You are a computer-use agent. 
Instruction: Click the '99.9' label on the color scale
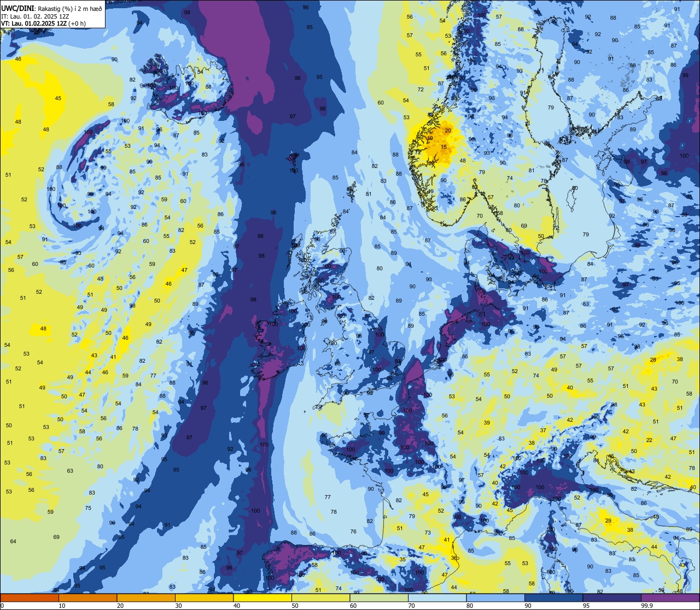click(x=647, y=606)
